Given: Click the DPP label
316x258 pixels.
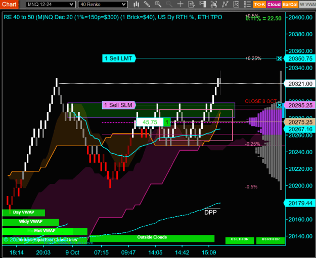Looking at the screenshot, I should (x=210, y=213).
